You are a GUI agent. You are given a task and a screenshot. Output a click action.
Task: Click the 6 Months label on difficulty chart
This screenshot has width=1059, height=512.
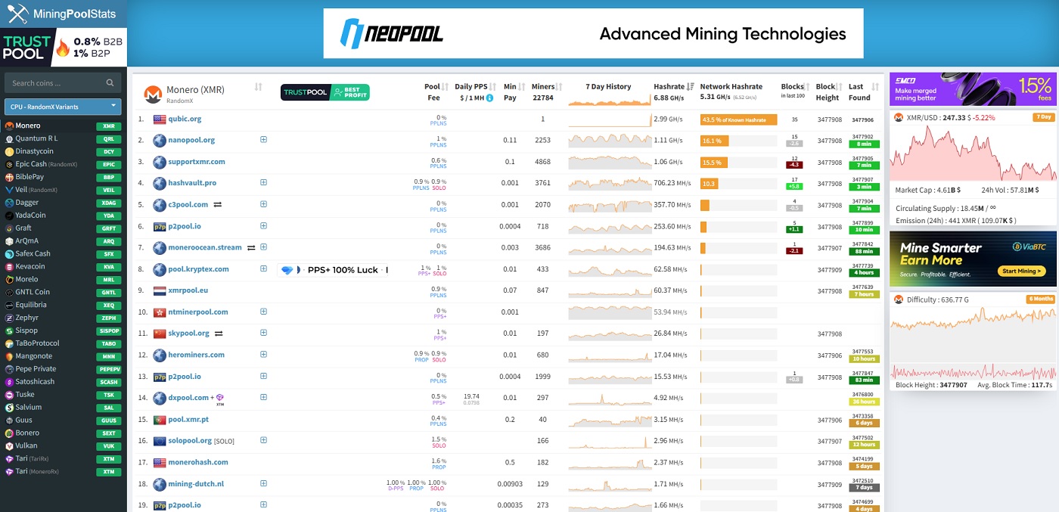pos(1041,299)
